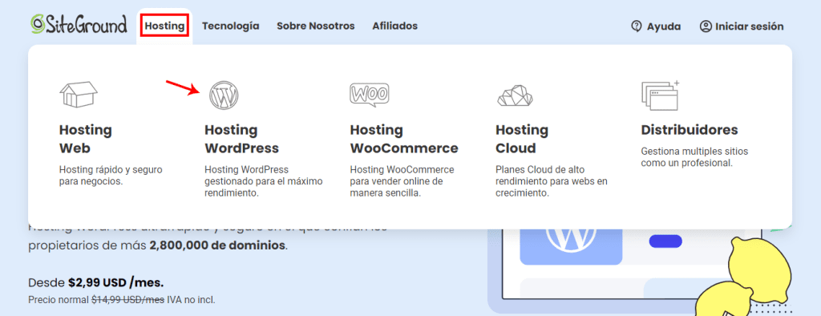Click the stacked windows Distribuidores icon

click(x=660, y=95)
